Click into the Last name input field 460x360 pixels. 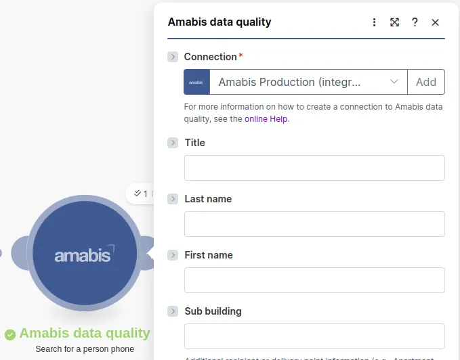tap(314, 224)
